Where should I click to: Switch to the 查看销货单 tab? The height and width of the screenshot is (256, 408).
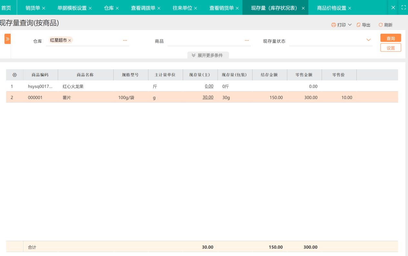pos(222,8)
